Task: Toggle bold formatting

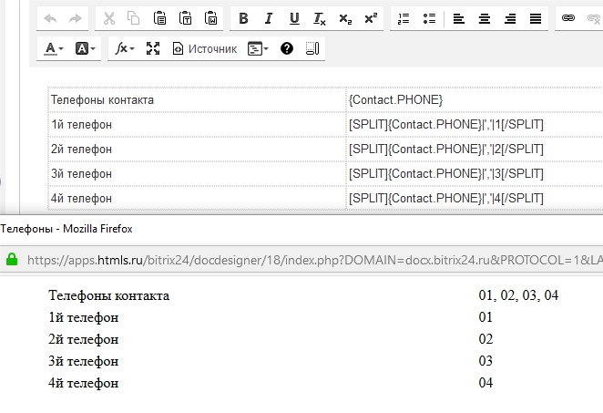Action: click(243, 18)
